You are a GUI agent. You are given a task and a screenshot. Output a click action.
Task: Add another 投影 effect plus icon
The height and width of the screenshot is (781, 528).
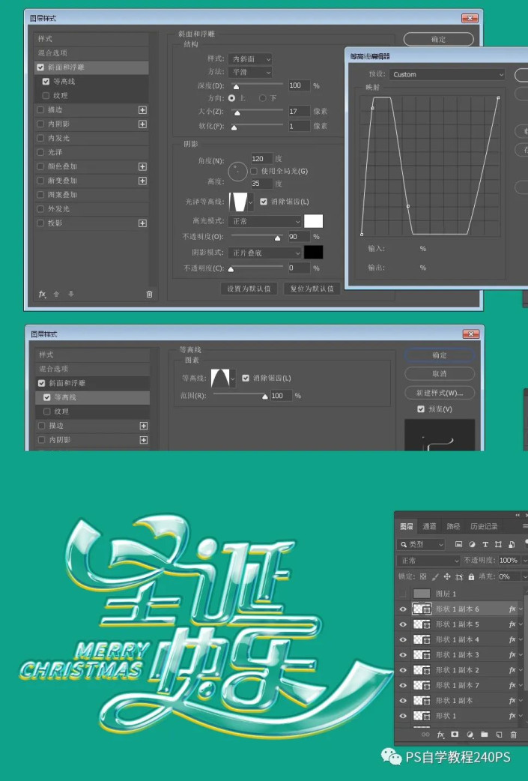tap(142, 223)
